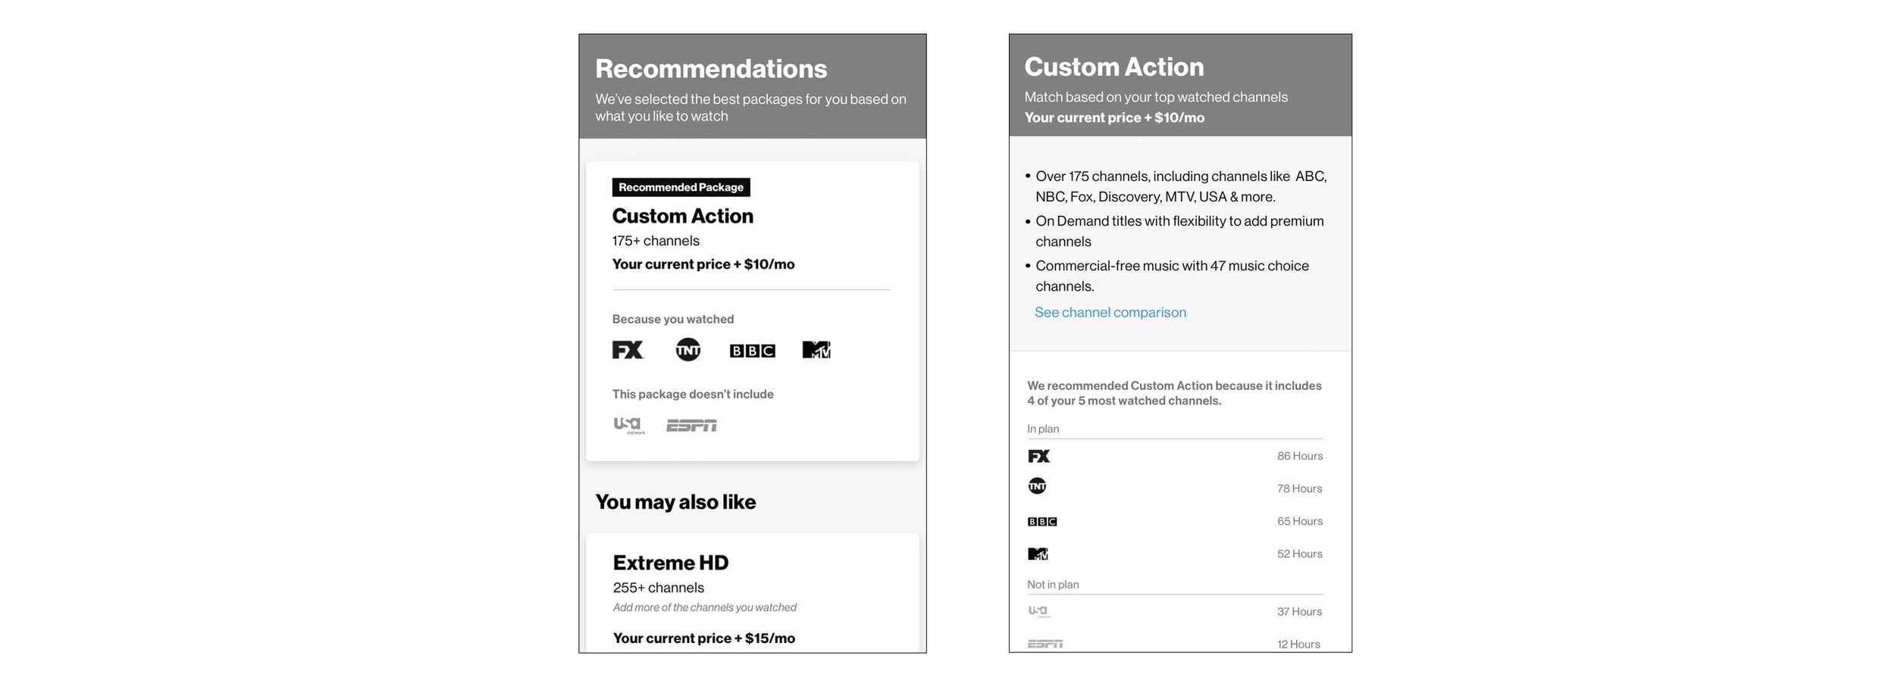
Task: Click the In plan section label
Action: click(x=1043, y=429)
